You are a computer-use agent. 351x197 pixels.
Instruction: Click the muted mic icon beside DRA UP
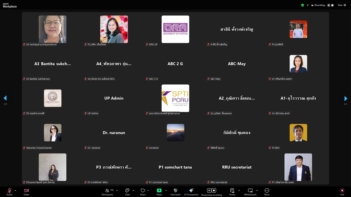tap(147, 44)
